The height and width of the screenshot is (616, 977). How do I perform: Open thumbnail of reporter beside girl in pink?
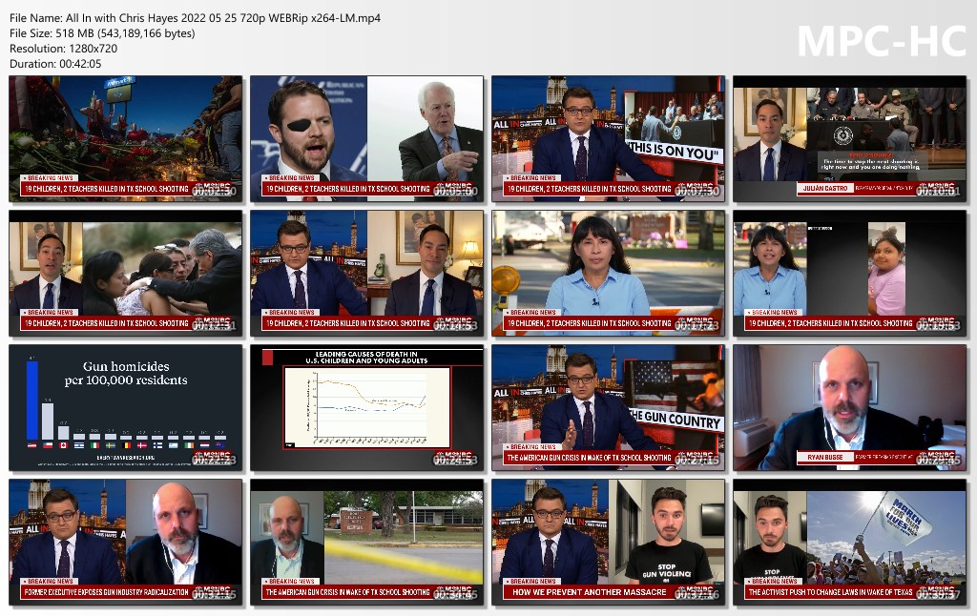(x=849, y=274)
